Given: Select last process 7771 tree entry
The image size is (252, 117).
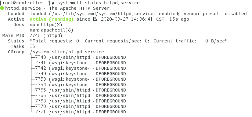Looking at the screenshot, I should (78, 112).
